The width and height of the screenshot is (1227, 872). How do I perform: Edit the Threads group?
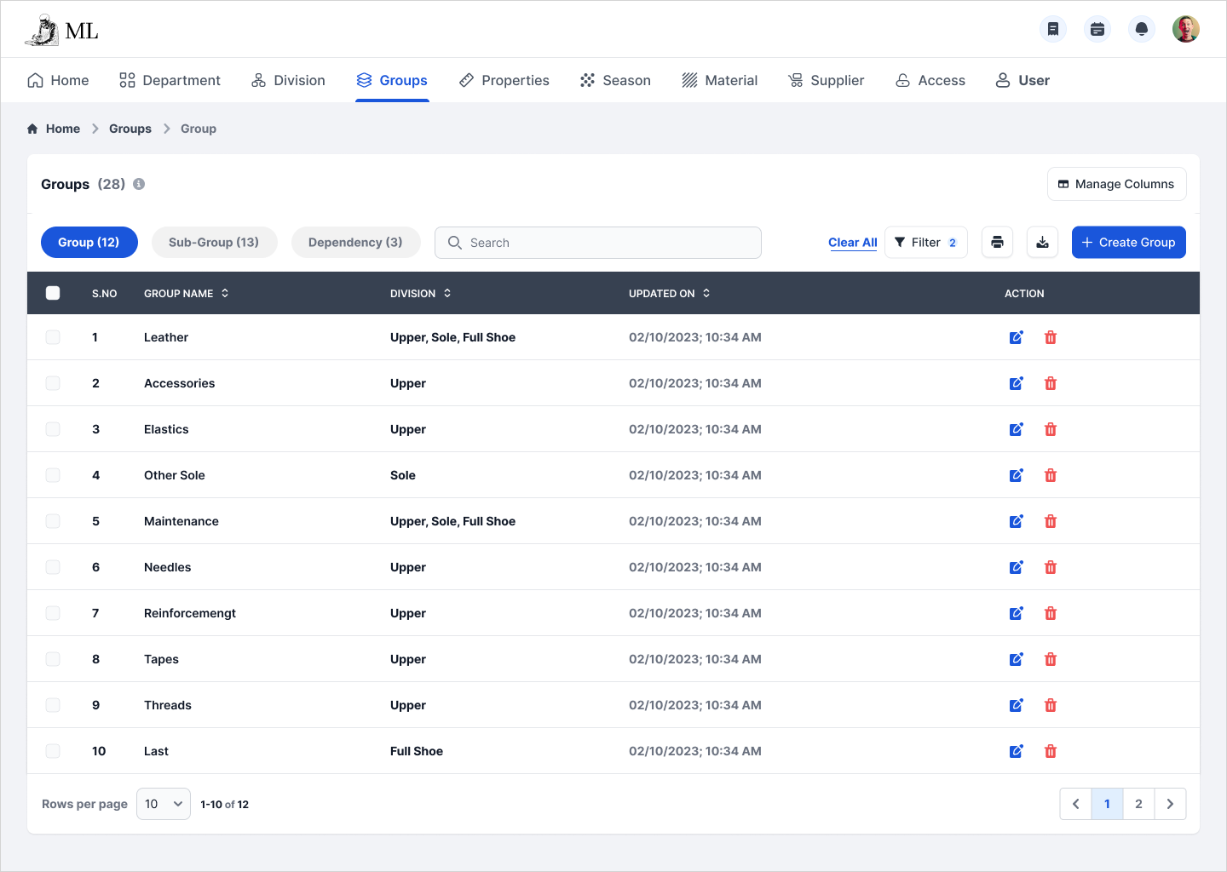pyautogui.click(x=1017, y=705)
